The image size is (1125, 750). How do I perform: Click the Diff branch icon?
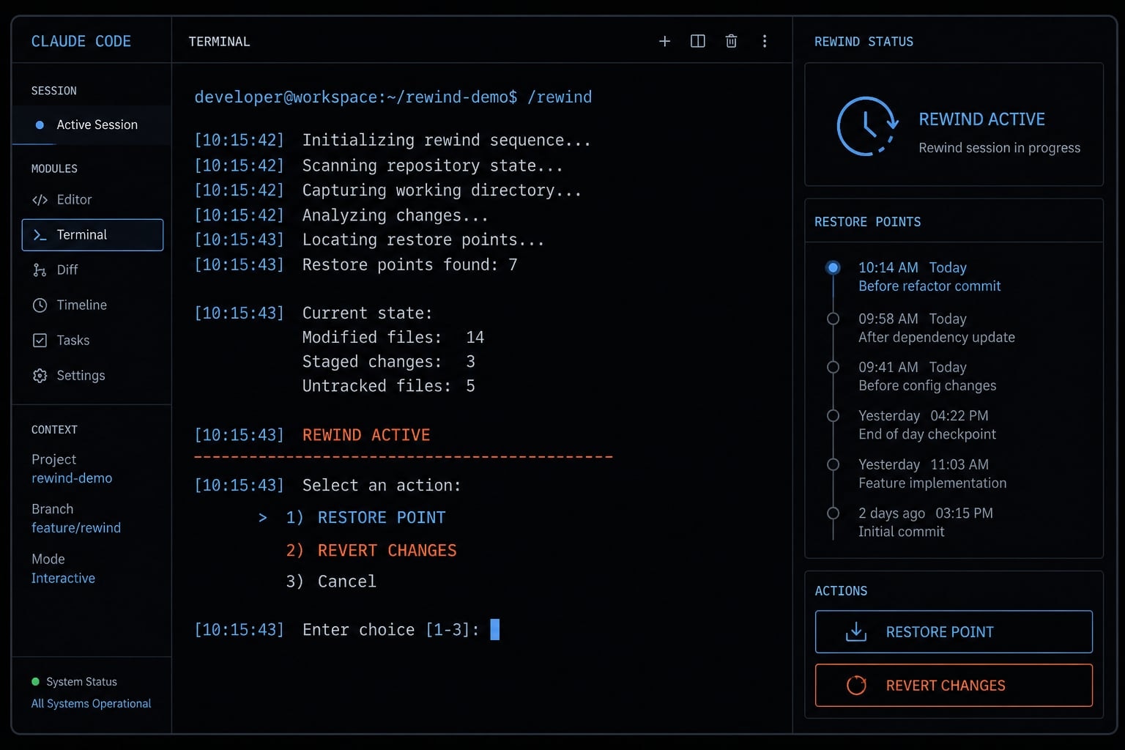click(40, 270)
